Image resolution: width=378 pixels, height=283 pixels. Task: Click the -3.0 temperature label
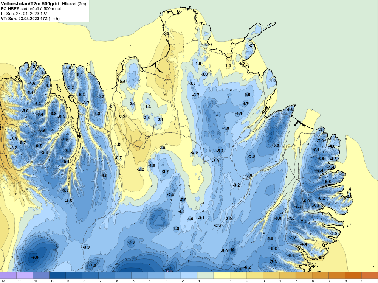point(204,74)
